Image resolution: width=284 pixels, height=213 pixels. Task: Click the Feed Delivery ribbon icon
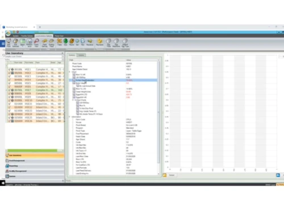[44, 43]
